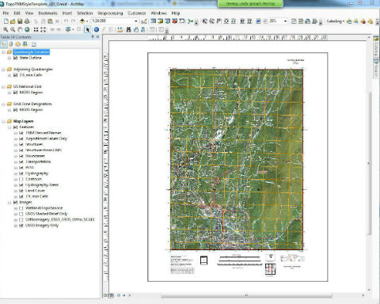
Task: Select the Hydrography Areas layer name
Action: (42, 185)
